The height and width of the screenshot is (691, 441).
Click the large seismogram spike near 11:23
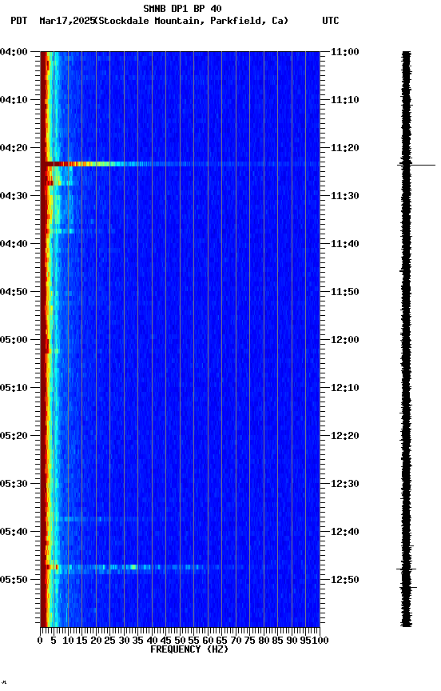click(x=416, y=166)
